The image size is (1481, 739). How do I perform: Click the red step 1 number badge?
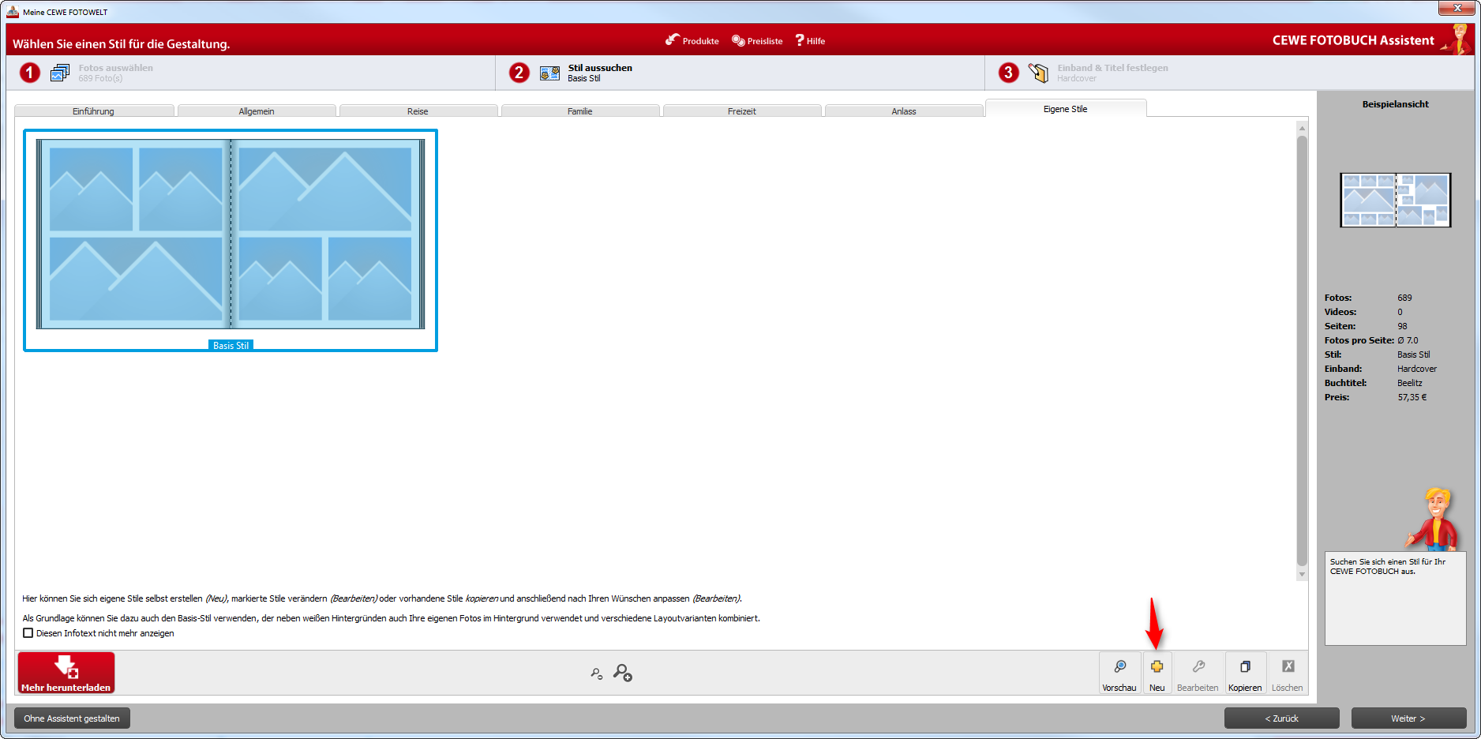tap(30, 73)
